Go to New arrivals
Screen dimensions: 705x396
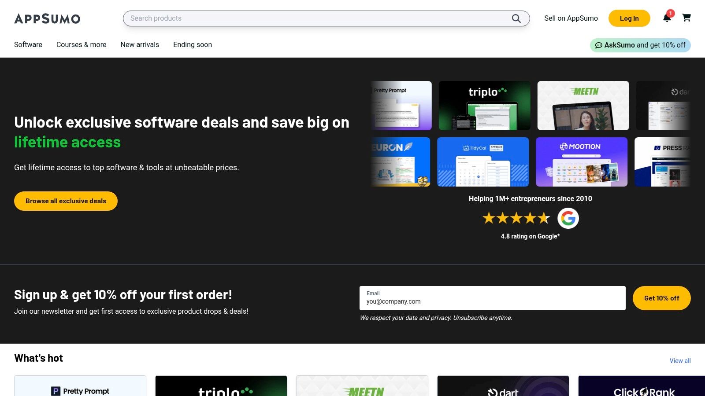click(x=140, y=44)
